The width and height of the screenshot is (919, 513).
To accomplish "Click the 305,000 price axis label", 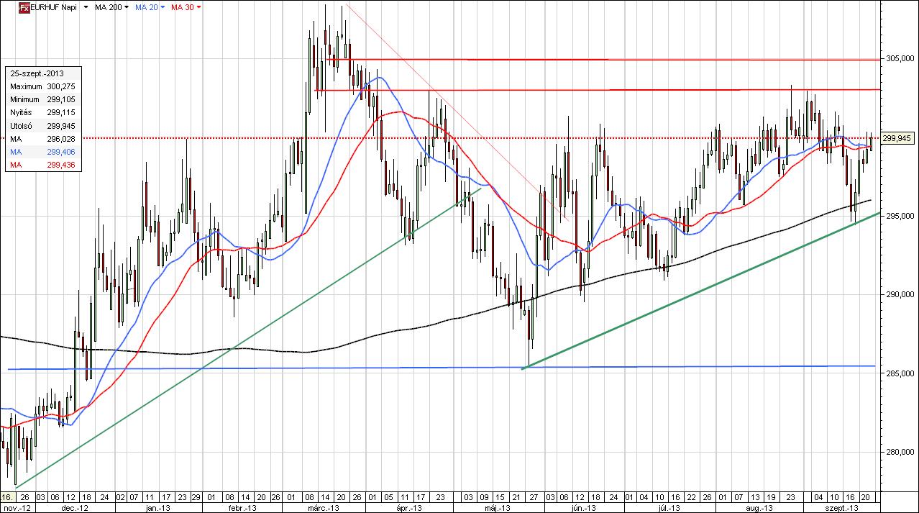I will click(899, 59).
